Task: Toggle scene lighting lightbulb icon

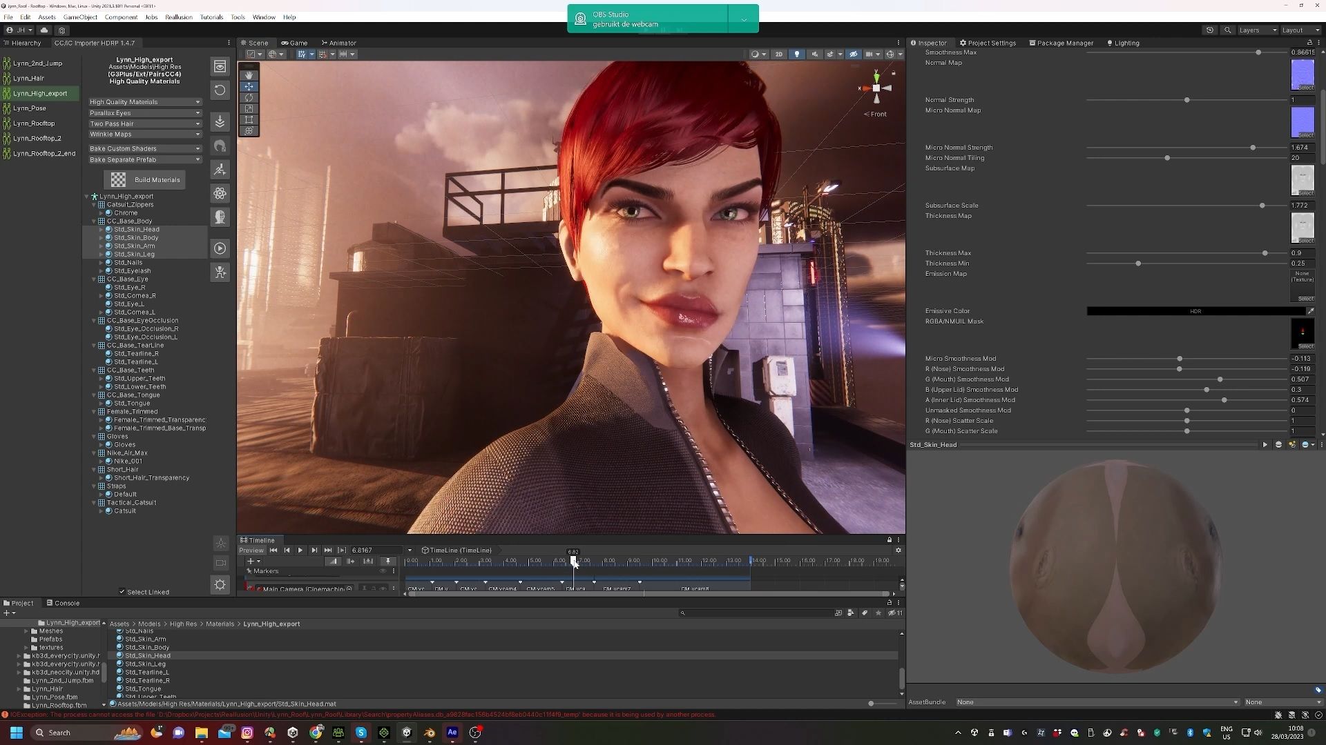Action: coord(797,54)
